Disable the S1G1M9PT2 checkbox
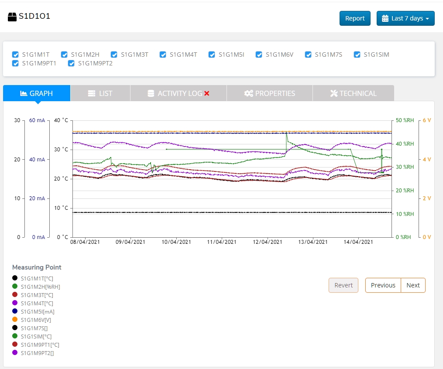Image resolution: width=443 pixels, height=369 pixels. pos(72,63)
